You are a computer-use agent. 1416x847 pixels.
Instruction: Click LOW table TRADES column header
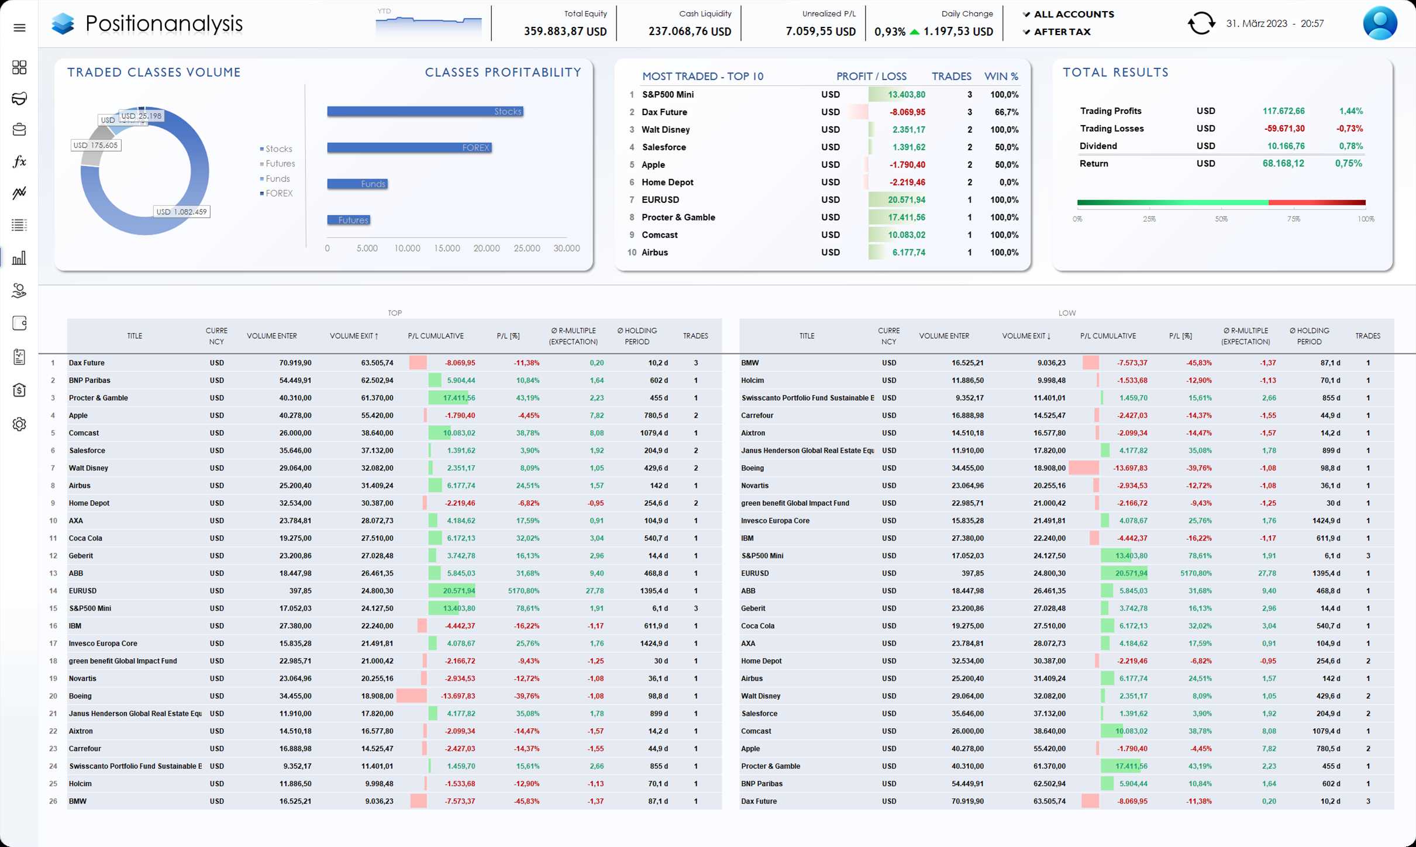(x=1367, y=336)
